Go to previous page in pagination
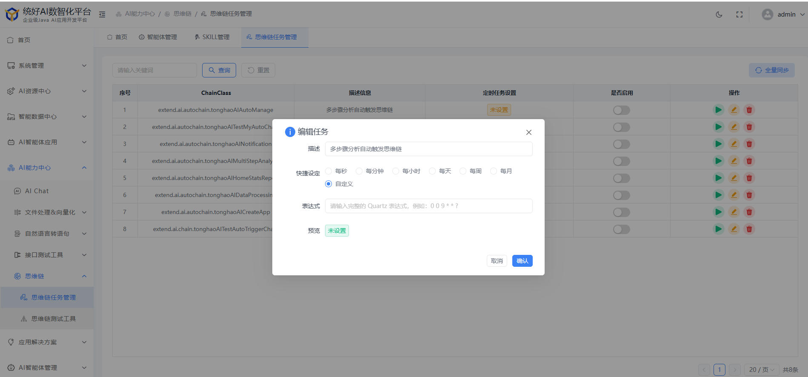Image resolution: width=808 pixels, height=377 pixels. coord(704,370)
